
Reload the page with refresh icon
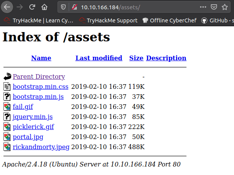tap(32, 7)
